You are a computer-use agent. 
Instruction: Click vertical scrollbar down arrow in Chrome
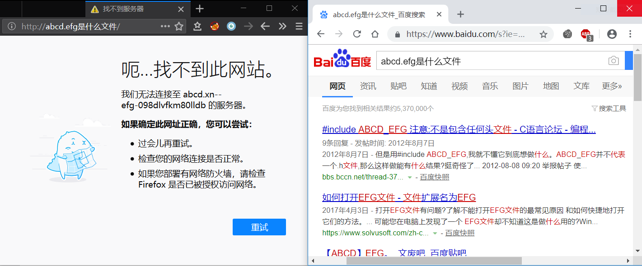pos(637,251)
